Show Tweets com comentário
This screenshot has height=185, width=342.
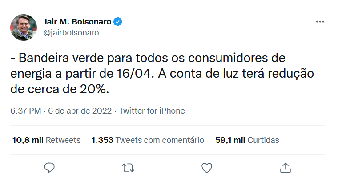(159, 140)
